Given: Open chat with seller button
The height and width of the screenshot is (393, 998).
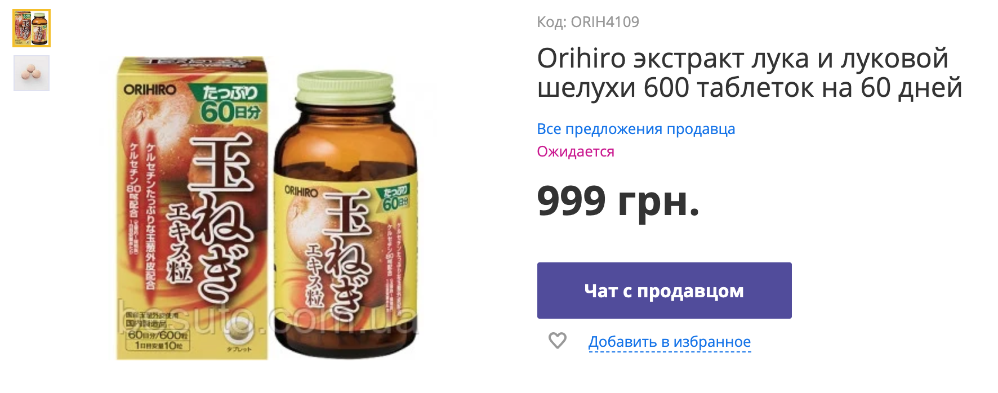Looking at the screenshot, I should (664, 291).
